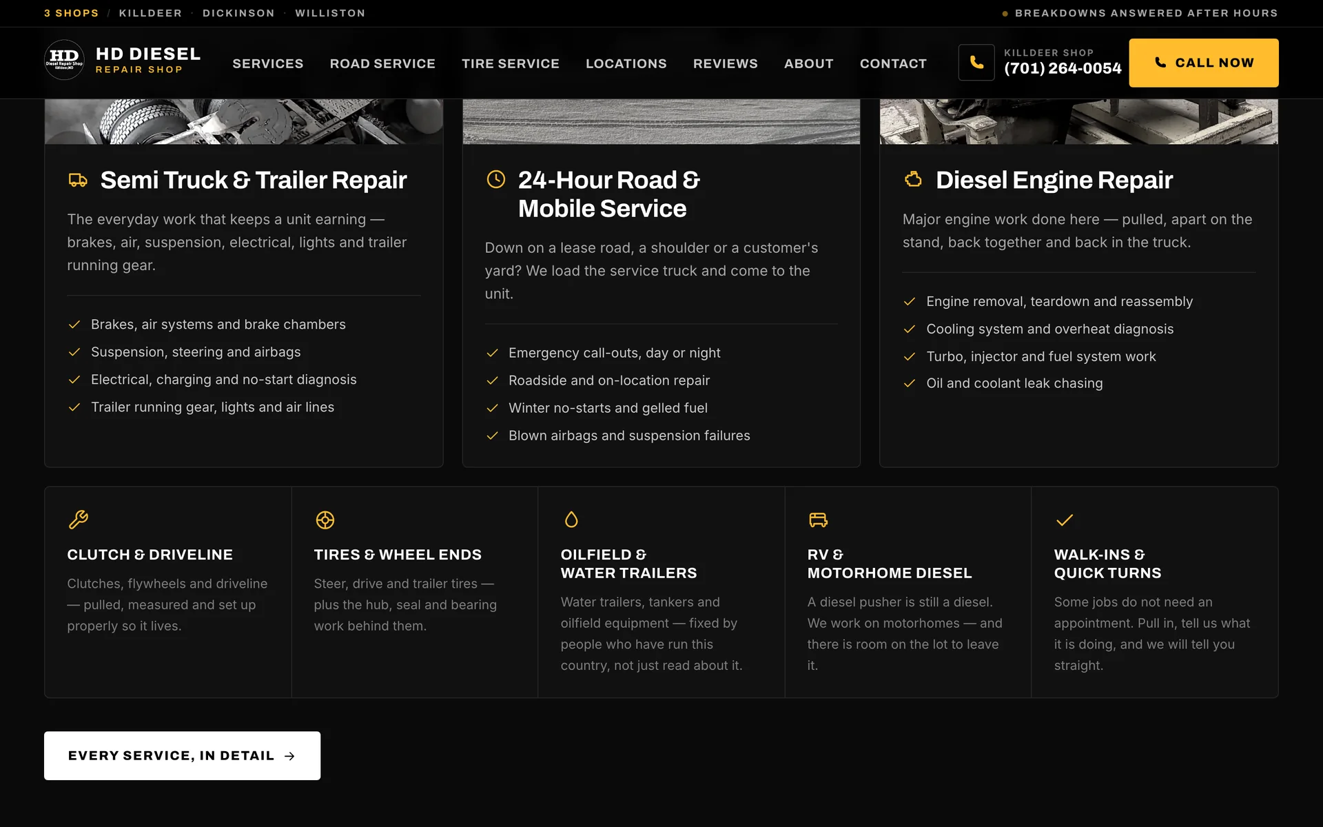
Task: Click the HD Diesel round logo icon
Action: point(64,60)
